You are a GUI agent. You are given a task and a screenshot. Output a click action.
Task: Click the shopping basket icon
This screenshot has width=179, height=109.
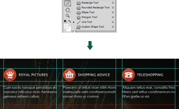[x=69, y=75]
